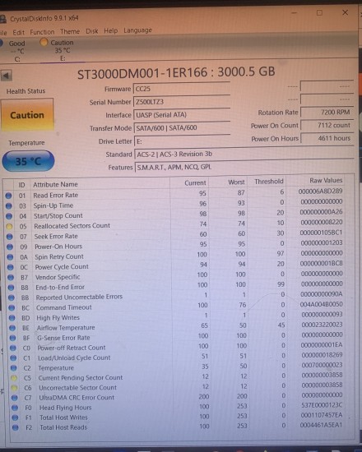The height and width of the screenshot is (452, 362).
Task: Open the Edit menu
Action: [x=18, y=32]
